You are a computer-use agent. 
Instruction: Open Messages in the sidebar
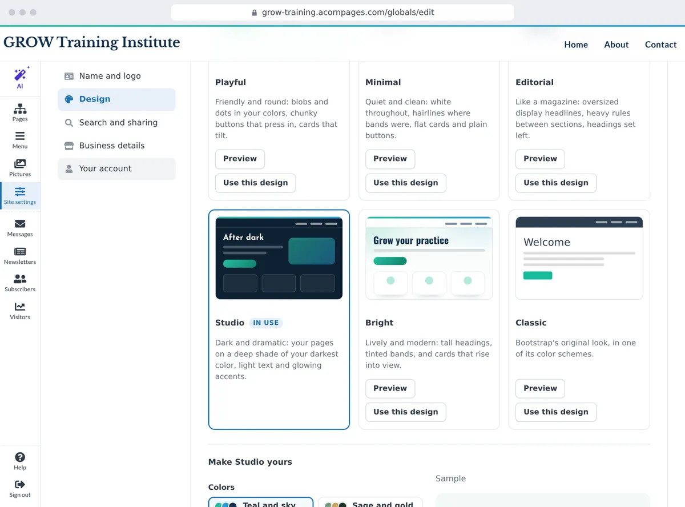(x=20, y=228)
